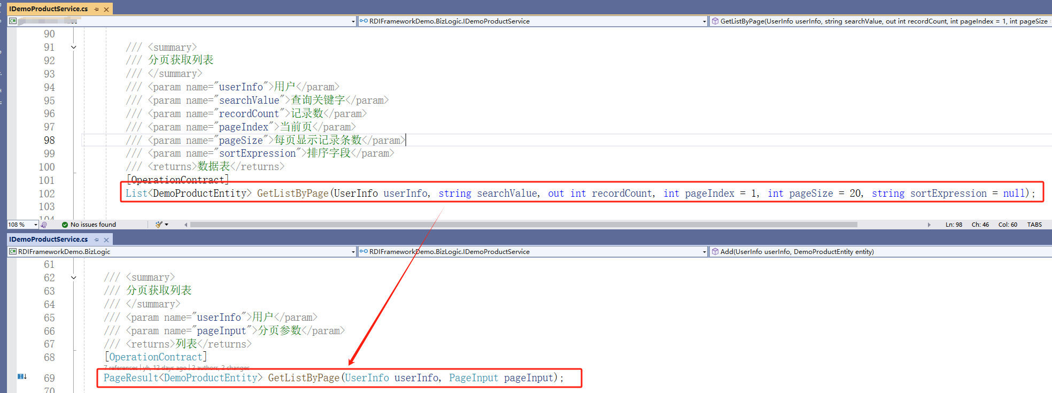Click interface icon beside upper IDemoProductService dropdown
The image size is (1052, 393).
tap(363, 21)
